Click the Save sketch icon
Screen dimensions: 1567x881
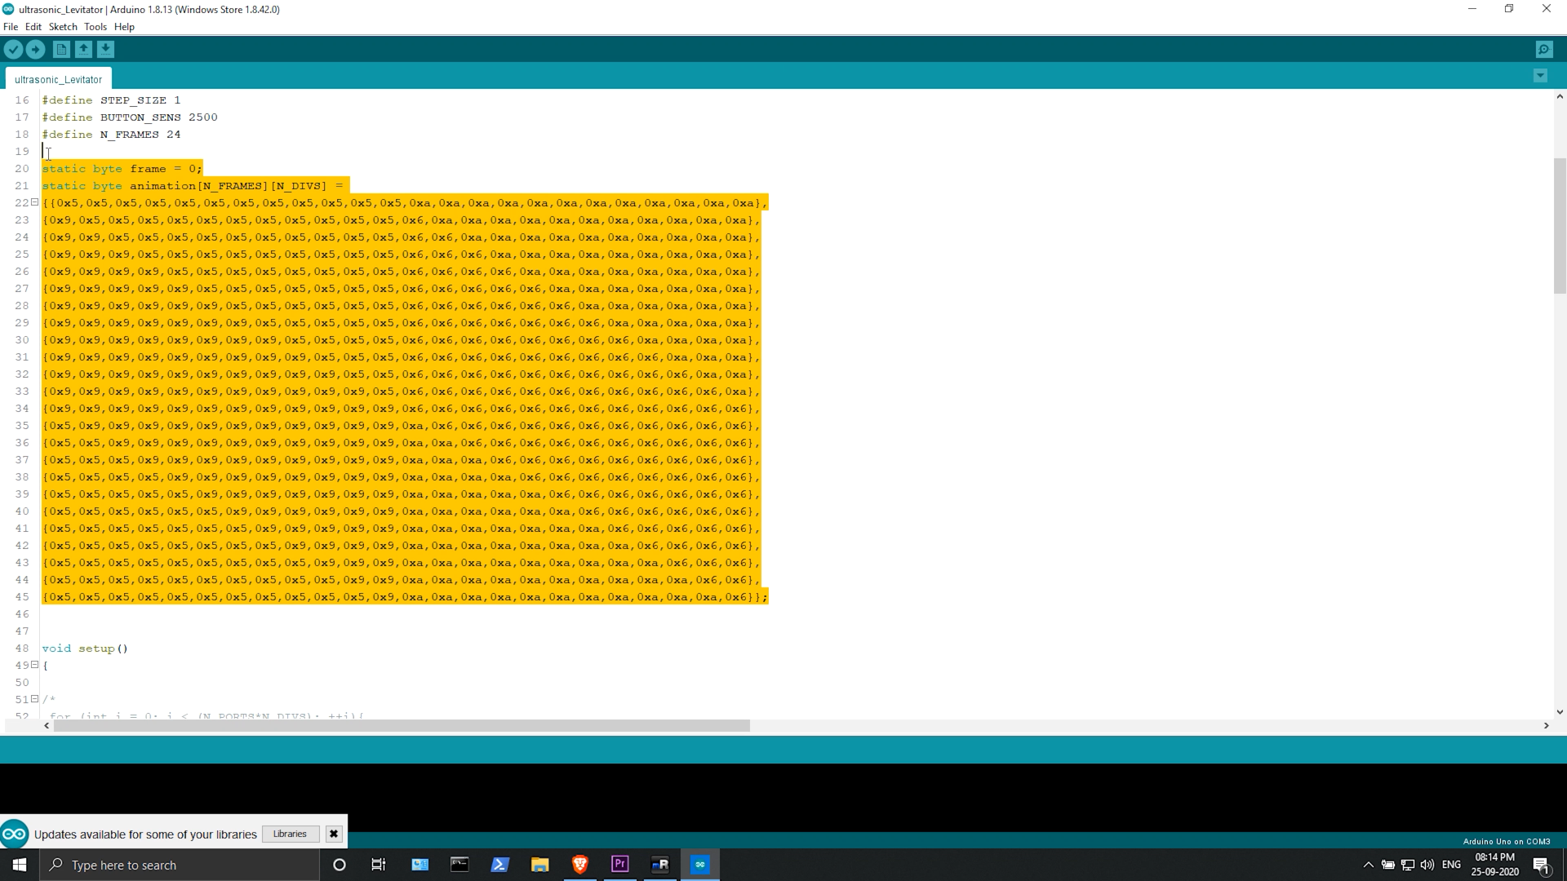[105, 50]
